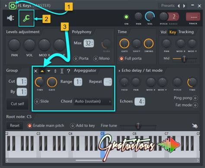The image size is (205, 168).
Task: Turn arpeggiator off with X icon
Action: click(x=35, y=71)
